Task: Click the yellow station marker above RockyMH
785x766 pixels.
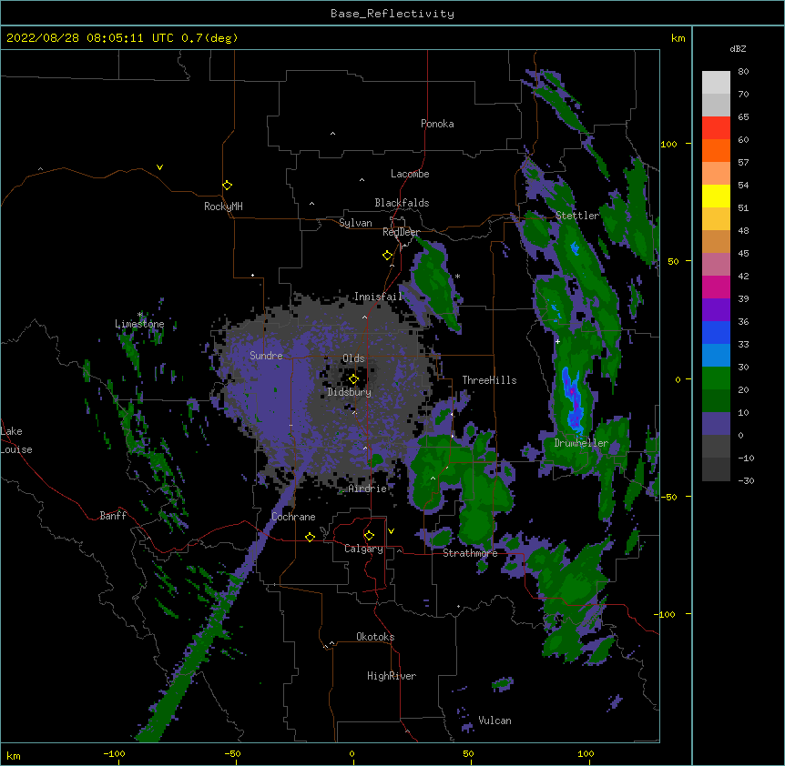Action: point(227,186)
